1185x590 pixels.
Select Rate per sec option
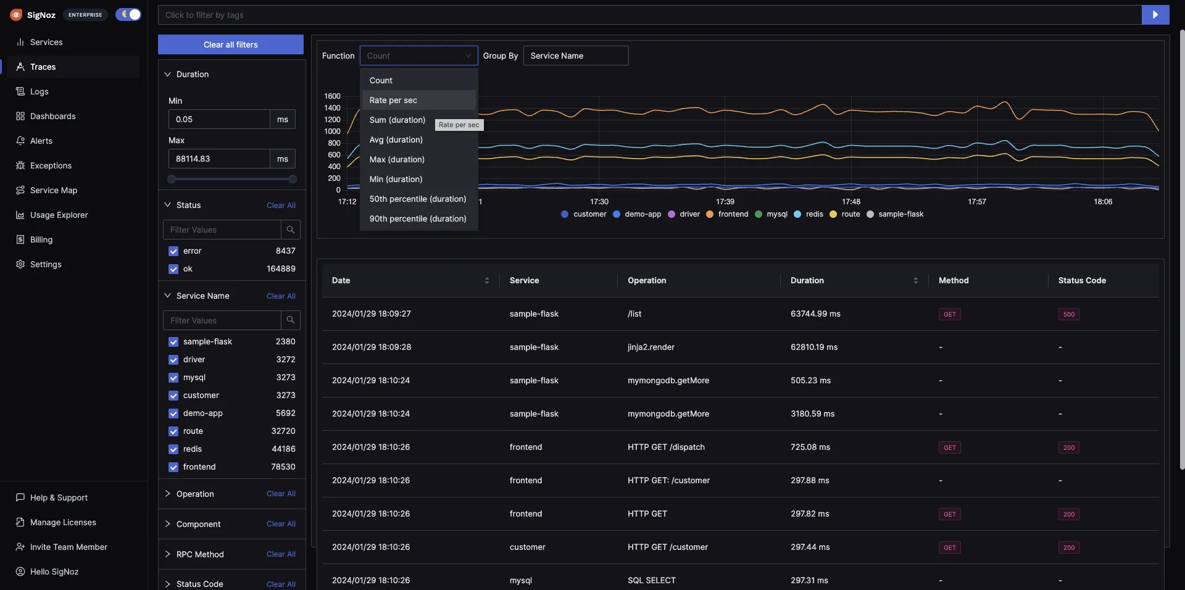(419, 100)
